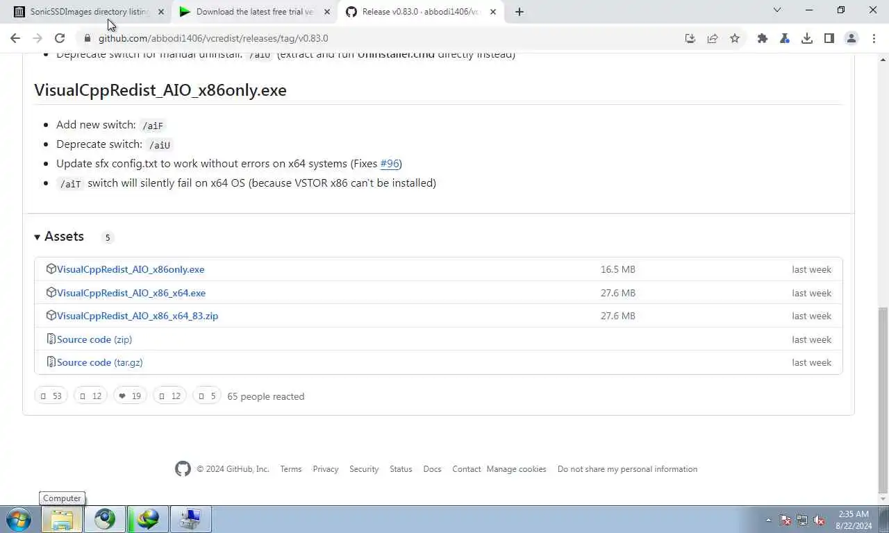
Task: Open Windows Explorer from taskbar
Action: [x=62, y=519]
